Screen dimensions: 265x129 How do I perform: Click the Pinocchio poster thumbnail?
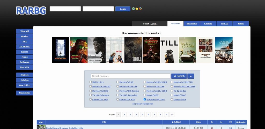(61, 50)
